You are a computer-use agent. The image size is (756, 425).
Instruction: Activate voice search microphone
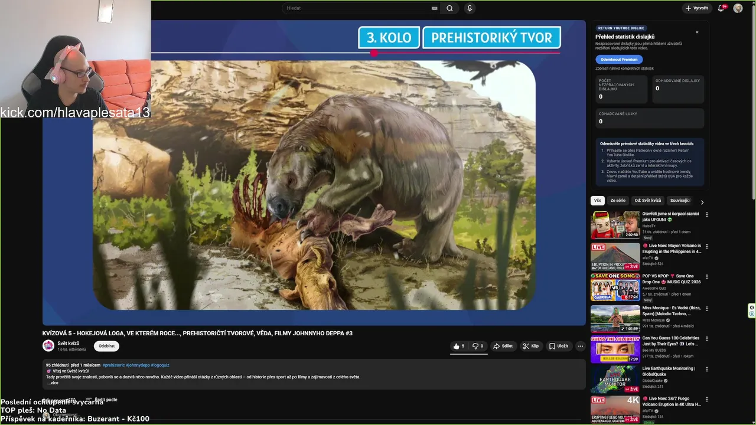click(470, 8)
